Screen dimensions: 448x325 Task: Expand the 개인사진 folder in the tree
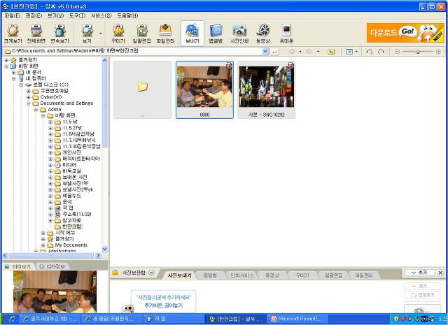(50, 152)
